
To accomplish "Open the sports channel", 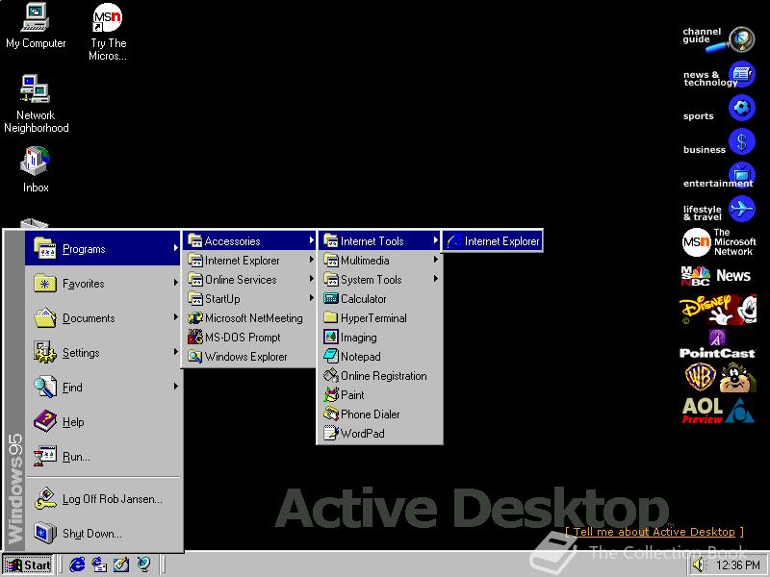I will tap(719, 109).
